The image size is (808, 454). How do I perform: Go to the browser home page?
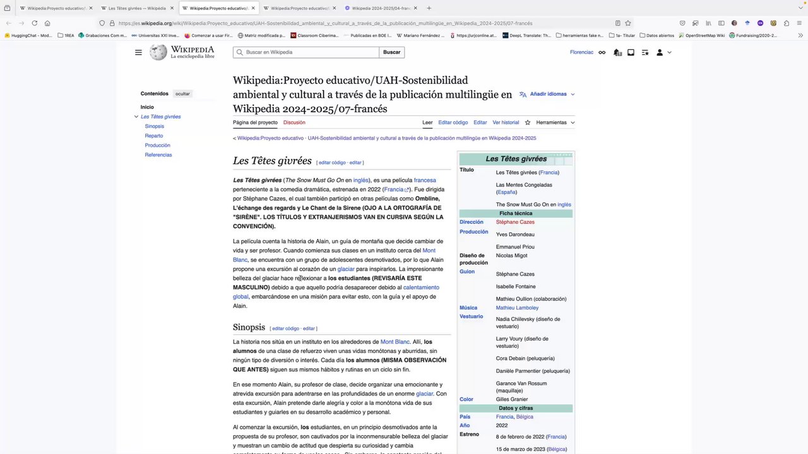pyautogui.click(x=47, y=23)
